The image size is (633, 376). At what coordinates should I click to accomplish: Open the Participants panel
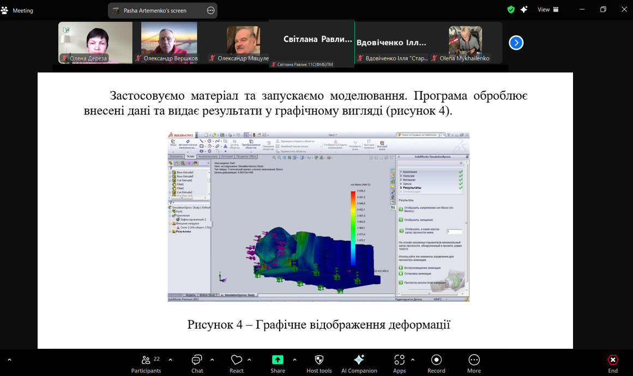click(x=146, y=363)
